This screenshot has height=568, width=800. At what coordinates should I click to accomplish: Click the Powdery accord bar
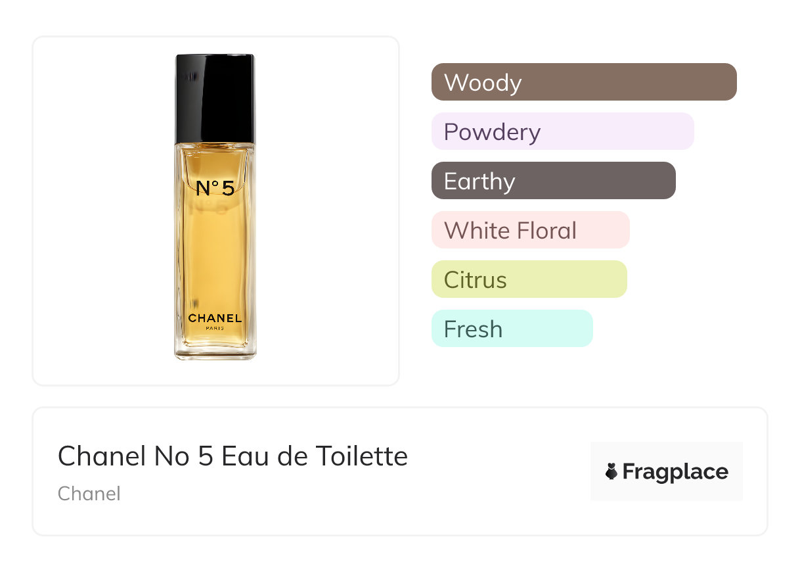pyautogui.click(x=562, y=131)
